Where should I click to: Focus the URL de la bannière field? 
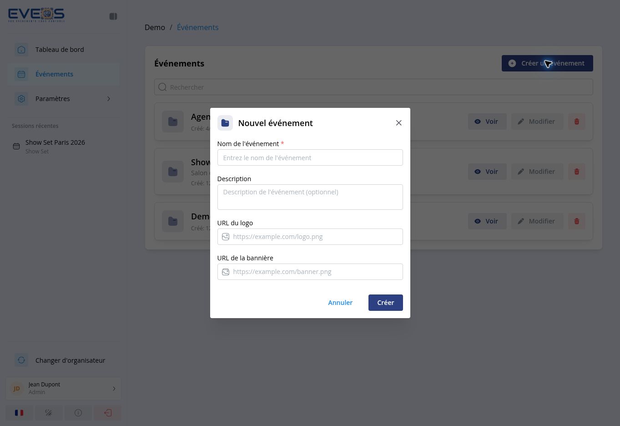310,272
